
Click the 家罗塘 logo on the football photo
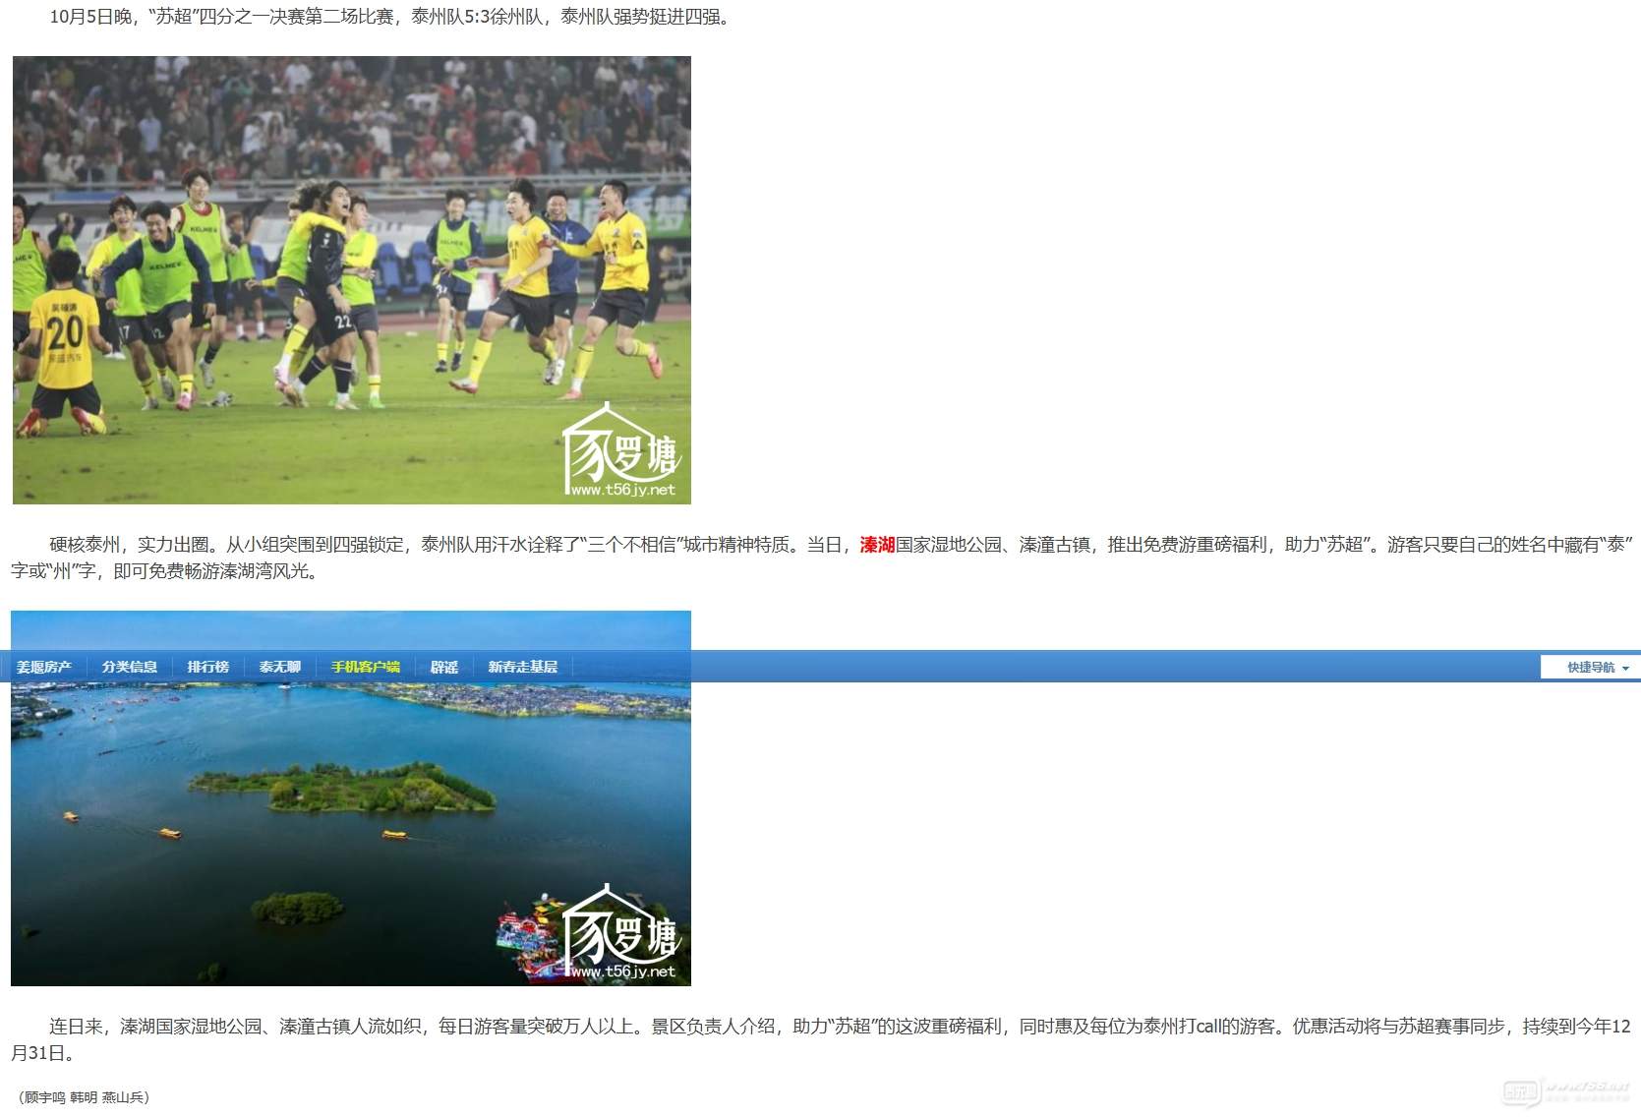(620, 447)
